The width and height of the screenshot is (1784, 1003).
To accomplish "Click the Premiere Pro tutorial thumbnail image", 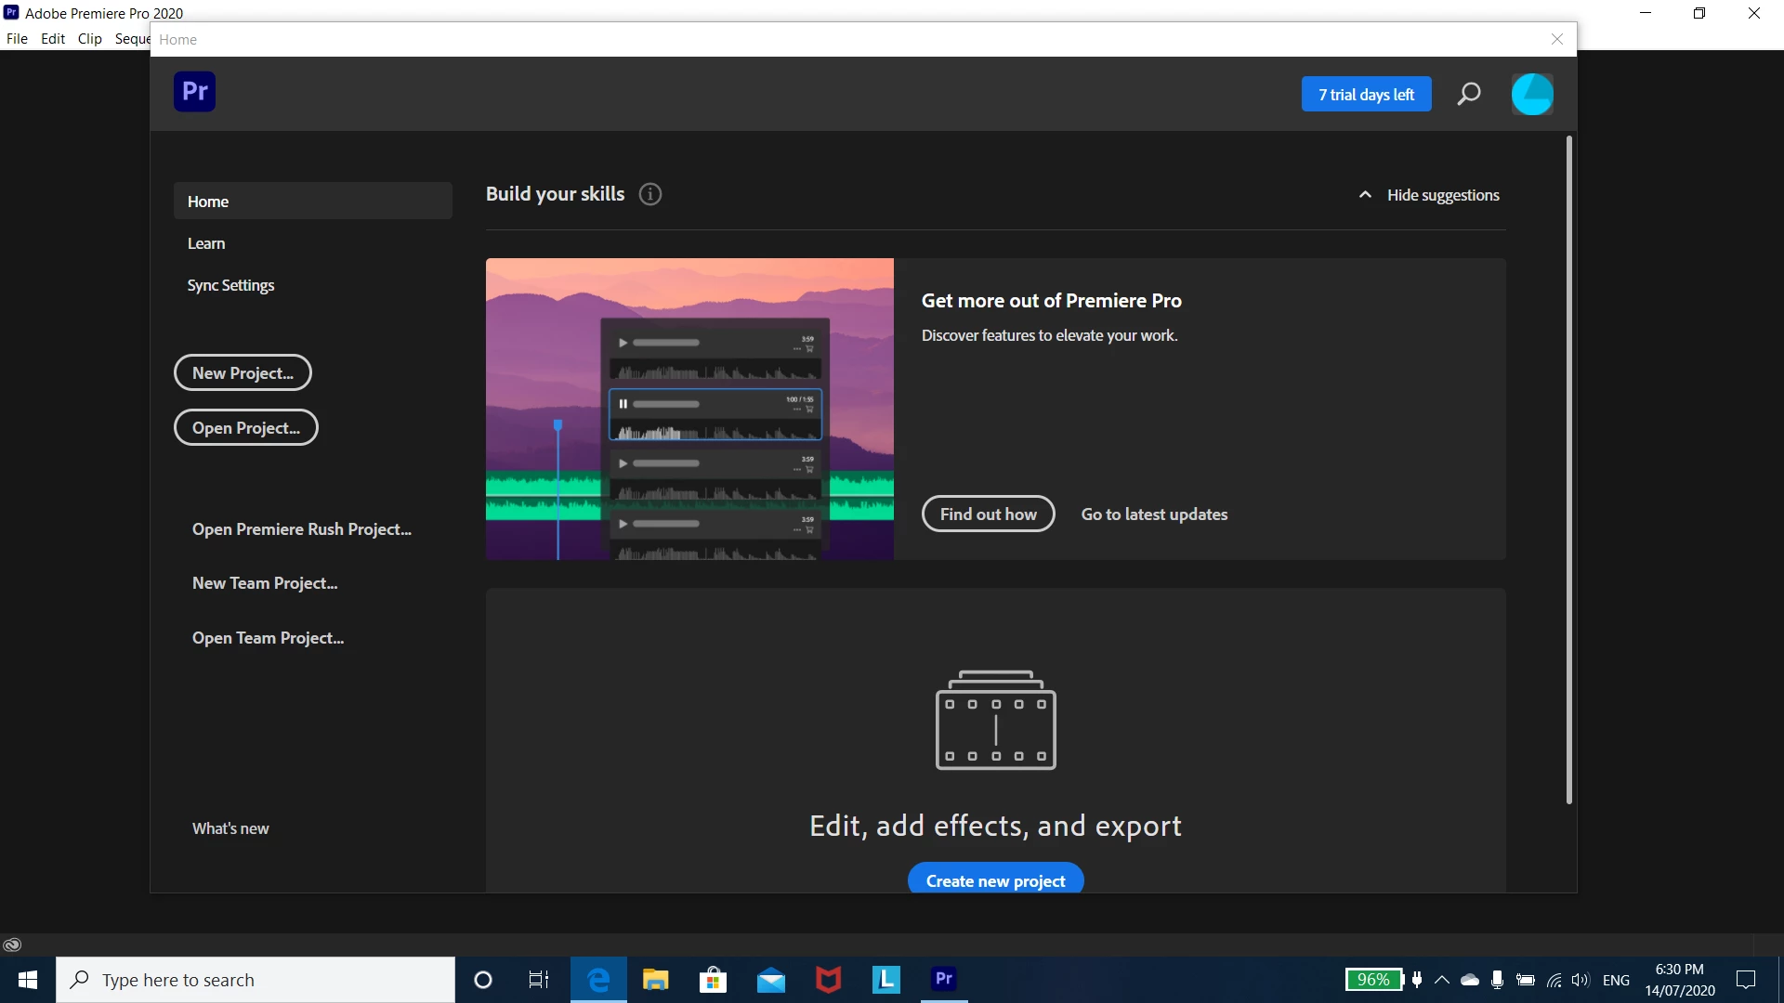I will tap(689, 409).
